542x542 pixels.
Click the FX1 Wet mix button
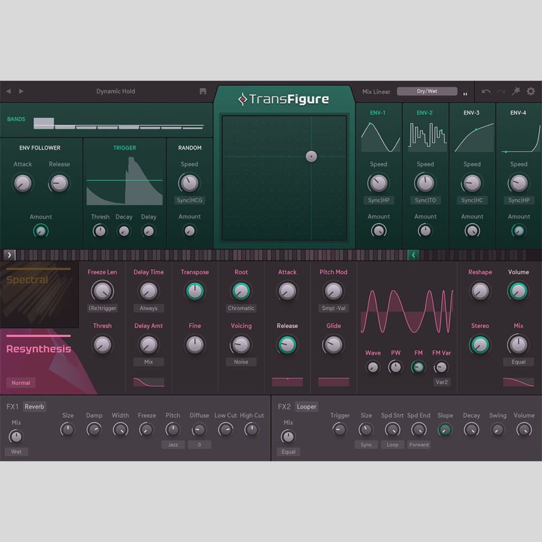16,452
